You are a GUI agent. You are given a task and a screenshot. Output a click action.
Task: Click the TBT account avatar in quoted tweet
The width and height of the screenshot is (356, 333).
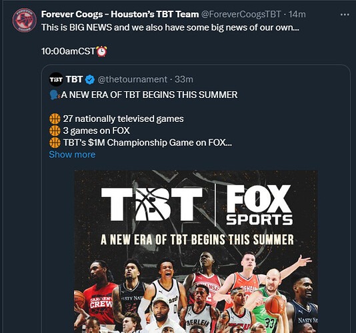pos(56,79)
